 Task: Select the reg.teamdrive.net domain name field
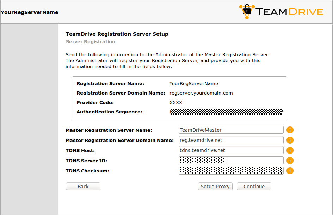tap(231, 140)
